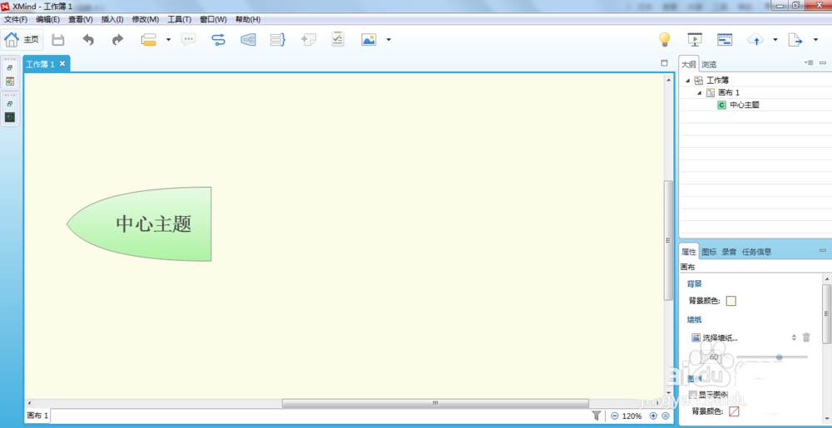Viewport: 832px width, 428px height.
Task: Reset zoom to actual size icon
Action: [665, 416]
